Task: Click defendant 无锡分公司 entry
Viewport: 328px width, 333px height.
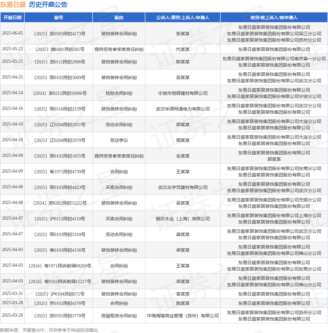Action: point(274,200)
